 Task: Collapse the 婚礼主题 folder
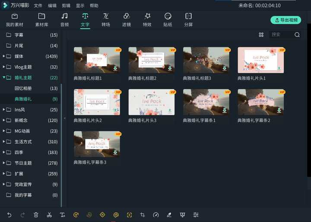4,78
